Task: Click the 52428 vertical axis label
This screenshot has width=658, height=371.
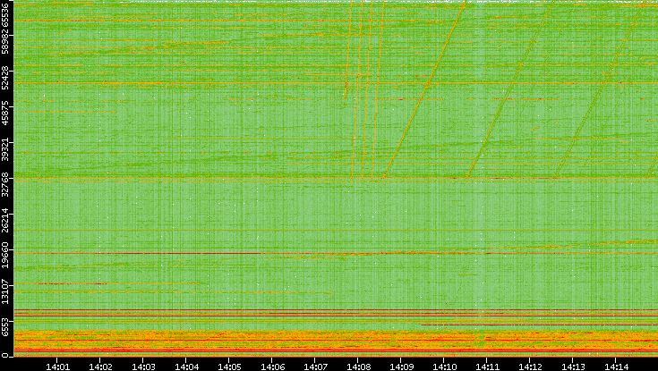Action: pyautogui.click(x=4, y=77)
